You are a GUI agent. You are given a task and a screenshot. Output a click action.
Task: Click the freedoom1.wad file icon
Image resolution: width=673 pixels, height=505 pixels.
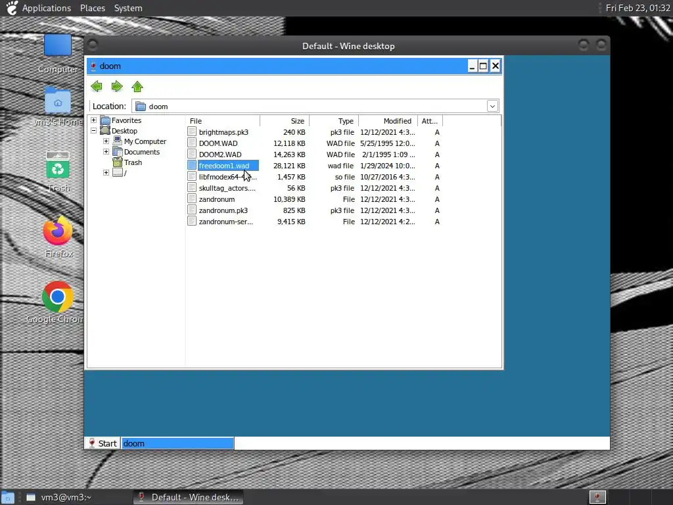click(x=192, y=165)
